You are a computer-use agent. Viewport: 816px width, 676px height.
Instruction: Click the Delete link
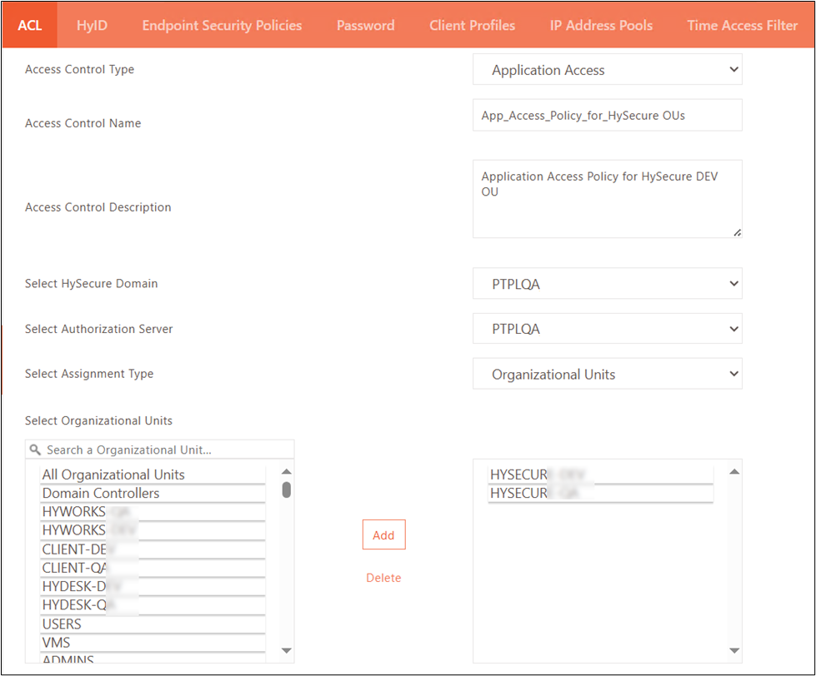(383, 578)
